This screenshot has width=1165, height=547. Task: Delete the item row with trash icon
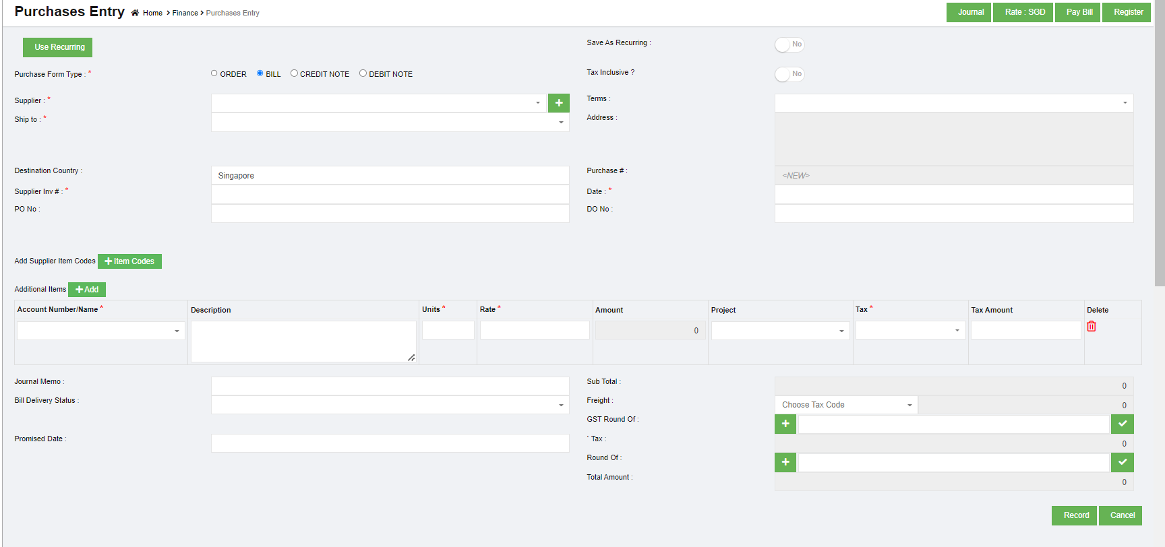(x=1091, y=327)
